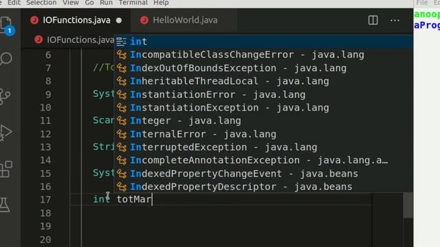Click line number 17 in gutter
440x247 pixels.
point(45,200)
